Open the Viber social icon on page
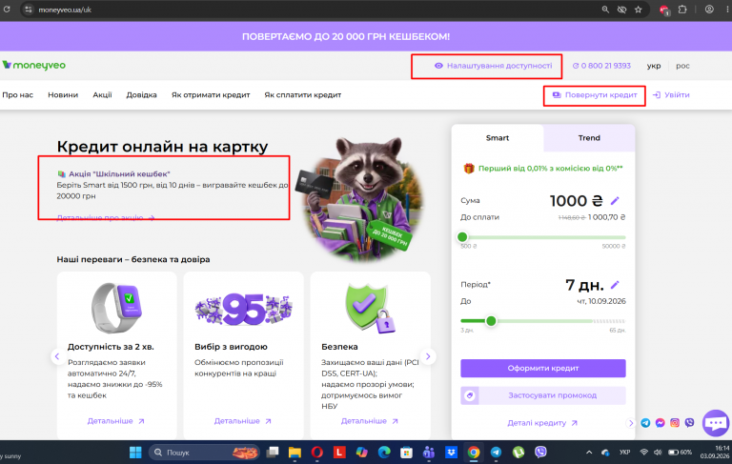The width and height of the screenshot is (732, 464). coord(689,423)
